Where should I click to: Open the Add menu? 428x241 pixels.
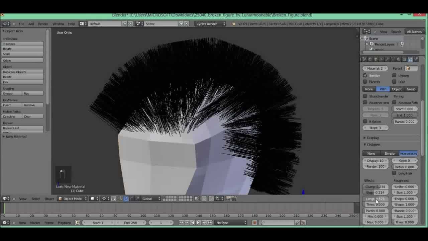31,24
